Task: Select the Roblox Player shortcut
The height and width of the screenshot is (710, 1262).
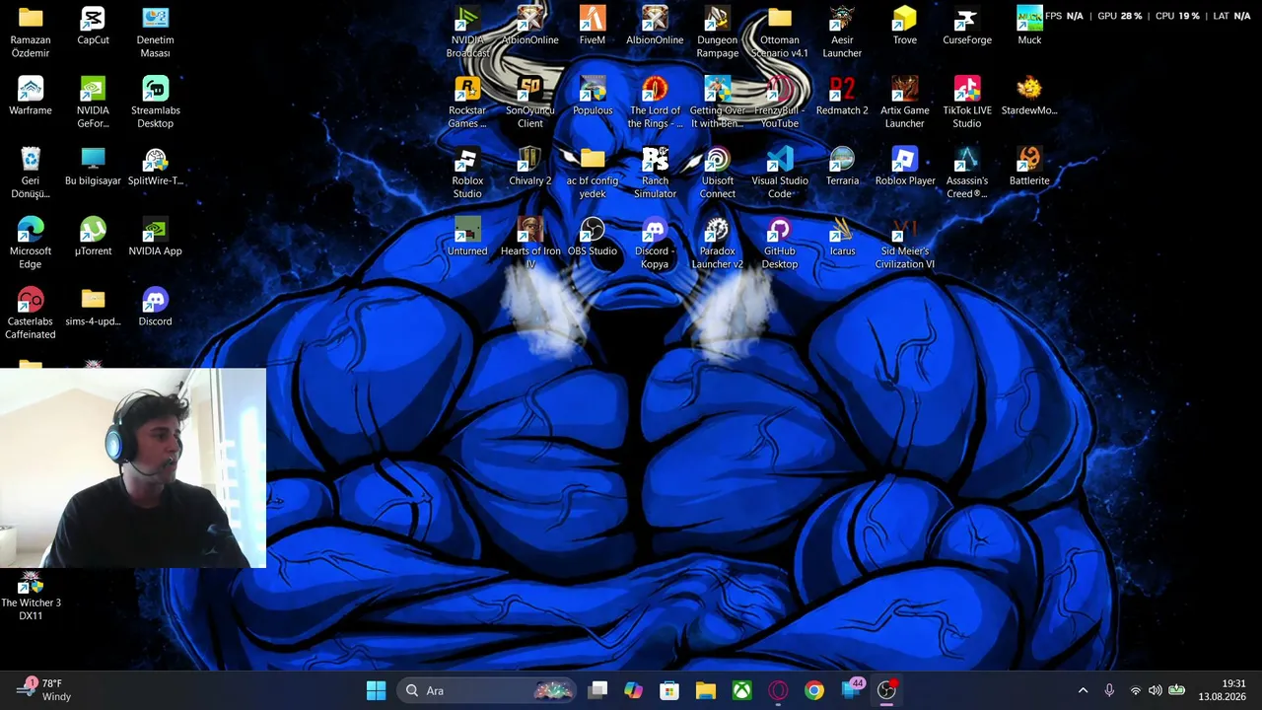Action: (x=904, y=167)
